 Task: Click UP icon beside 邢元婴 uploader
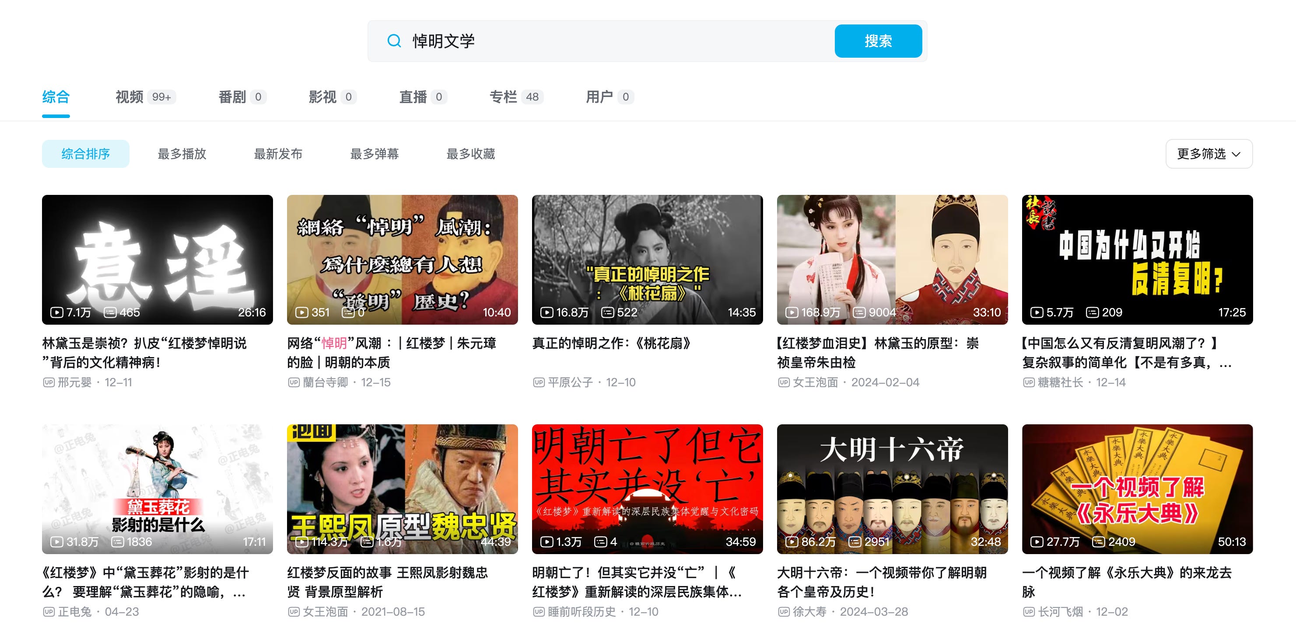click(48, 382)
